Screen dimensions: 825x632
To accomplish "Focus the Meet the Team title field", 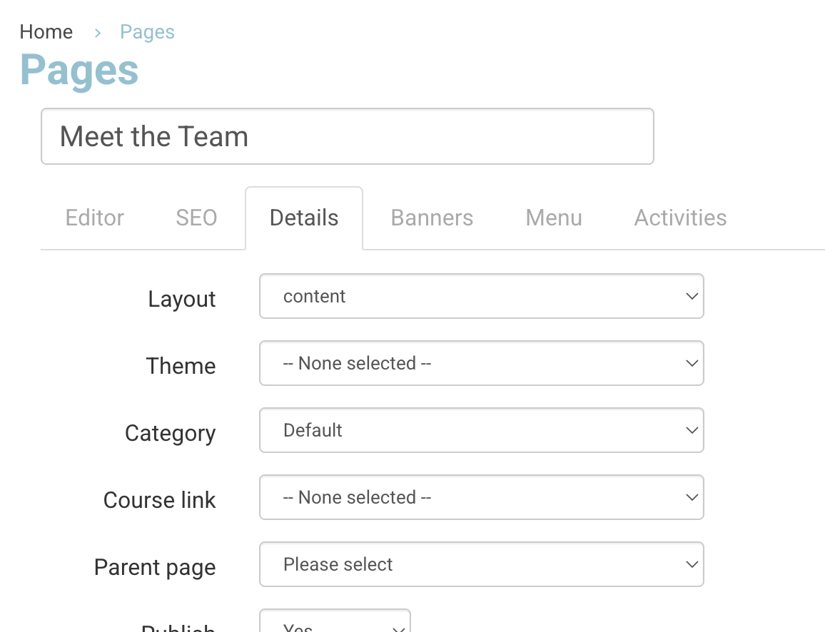I will (x=347, y=136).
